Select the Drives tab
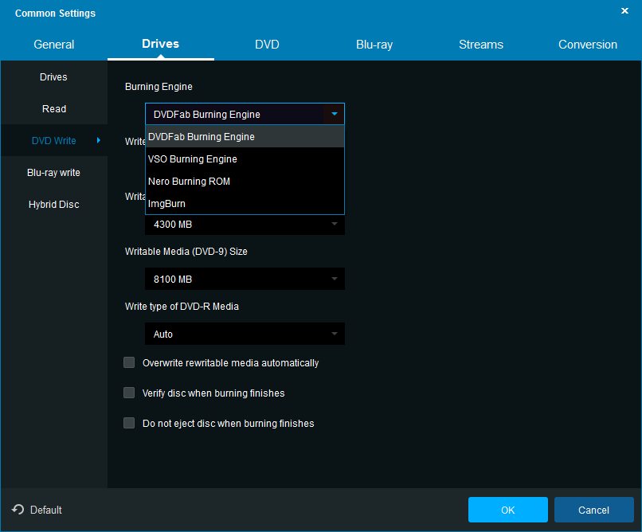This screenshot has height=532, width=642. coord(161,44)
